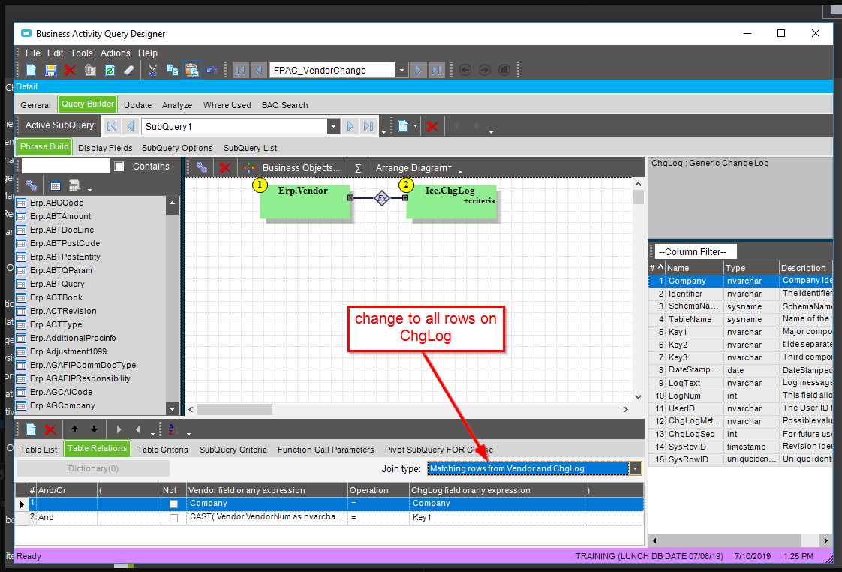This screenshot has height=572, width=842.
Task: Switch to the Table Criteria tab
Action: click(x=163, y=450)
